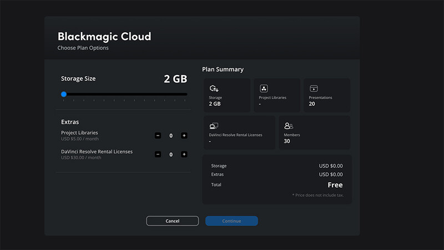This screenshot has width=444, height=250.
Task: Click the Project Libraries icon in Plan Summary
Action: (x=264, y=88)
